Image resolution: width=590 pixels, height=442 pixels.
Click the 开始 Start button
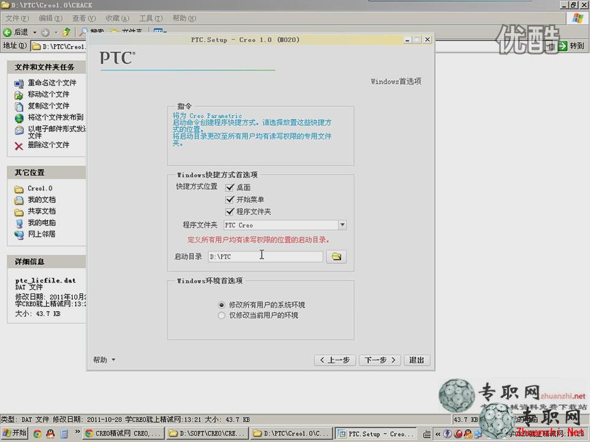tap(15, 433)
